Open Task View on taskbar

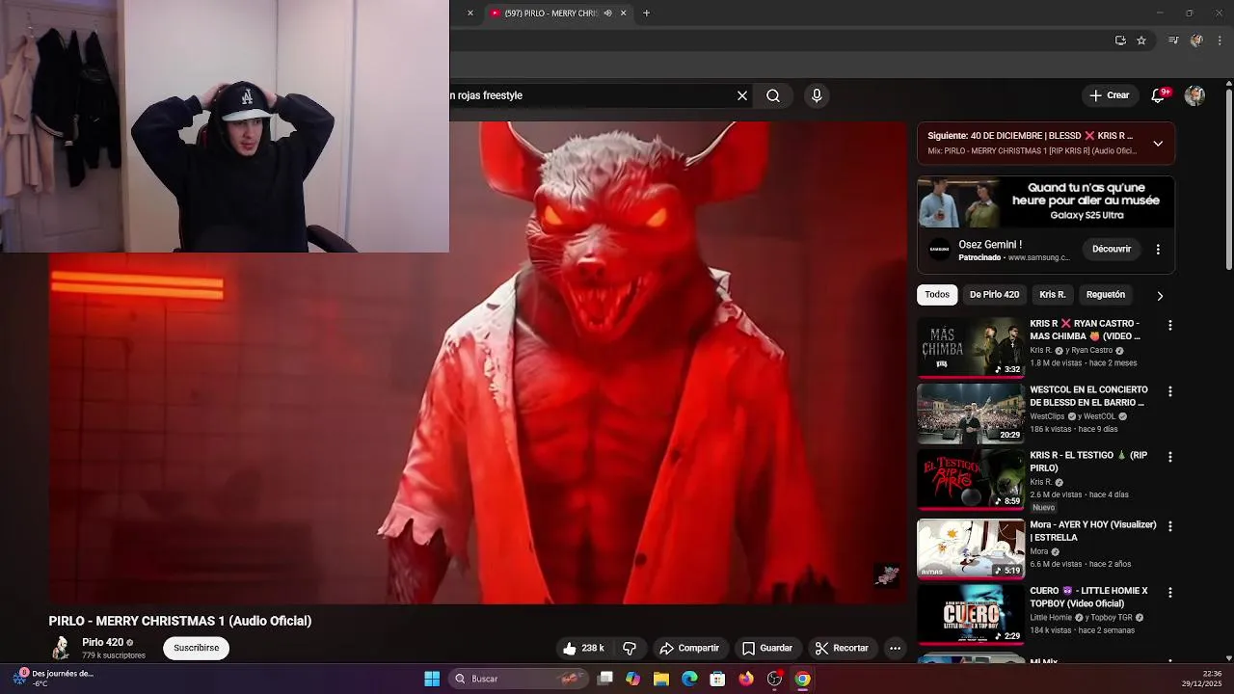pos(604,679)
